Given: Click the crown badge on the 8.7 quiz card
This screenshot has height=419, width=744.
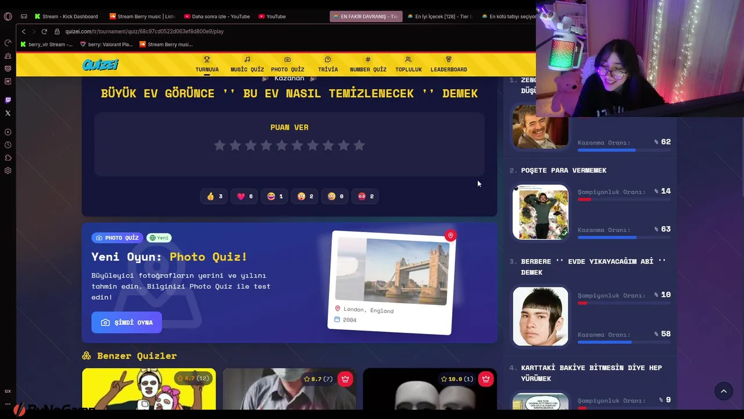Looking at the screenshot, I should [x=345, y=379].
